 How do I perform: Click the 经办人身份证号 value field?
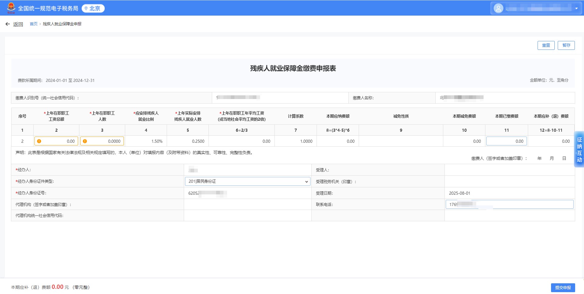pyautogui.click(x=247, y=193)
